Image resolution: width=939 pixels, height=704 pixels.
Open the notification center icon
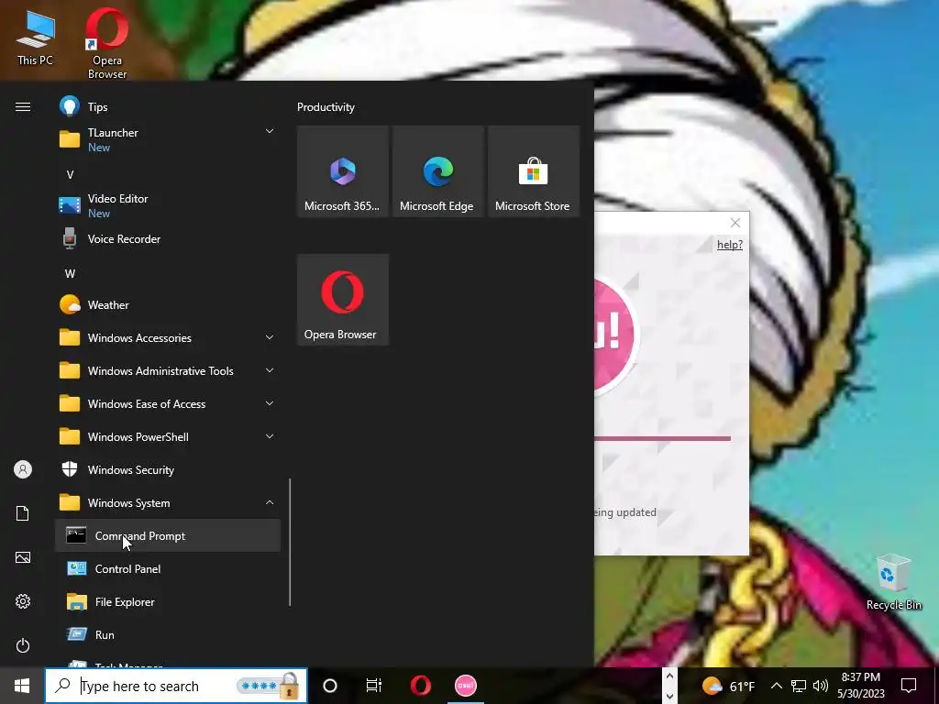coord(909,686)
